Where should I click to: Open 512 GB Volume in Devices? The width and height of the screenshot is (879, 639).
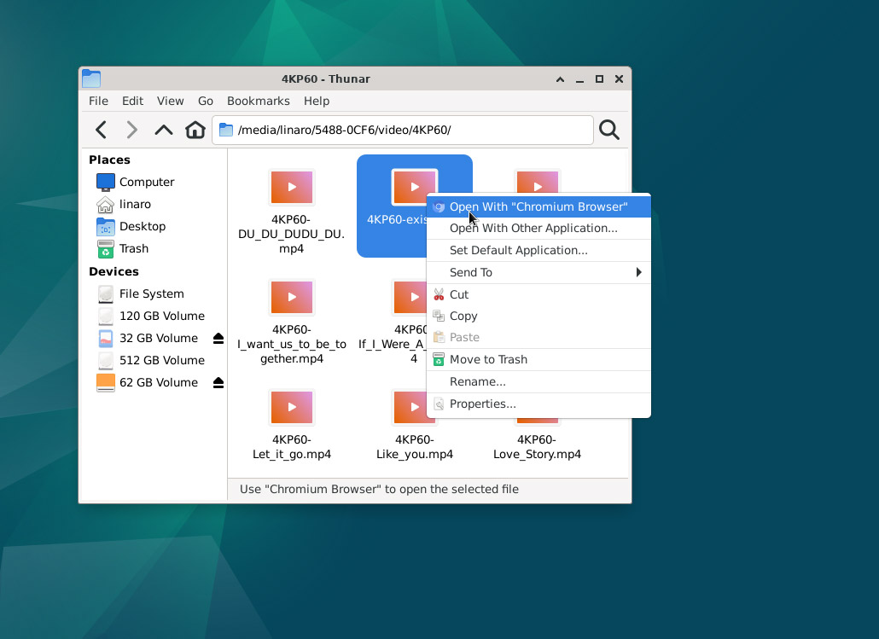point(161,360)
